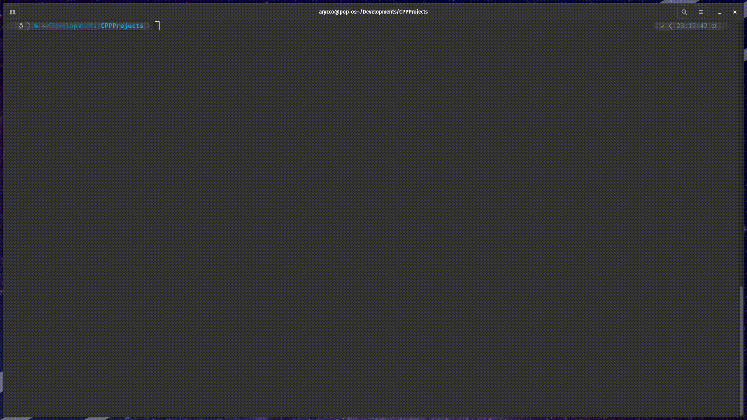
Task: Click the search icon in toolbar
Action: pos(684,12)
